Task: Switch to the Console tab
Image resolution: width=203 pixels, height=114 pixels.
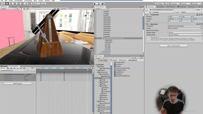Action: 13,7
